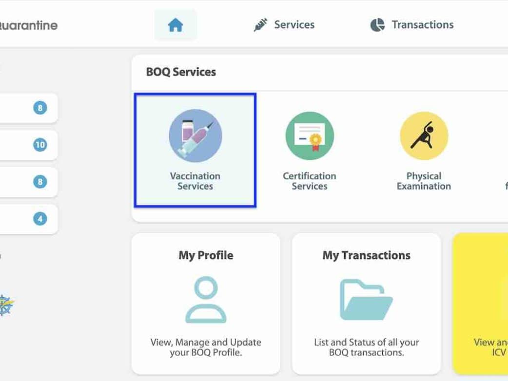Click the colorful logo in the sidebar
Viewport: 508px width, 381px height.
click(6, 305)
